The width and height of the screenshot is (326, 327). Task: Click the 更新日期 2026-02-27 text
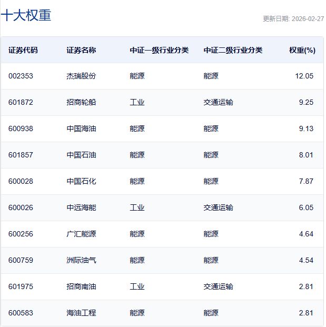(293, 18)
